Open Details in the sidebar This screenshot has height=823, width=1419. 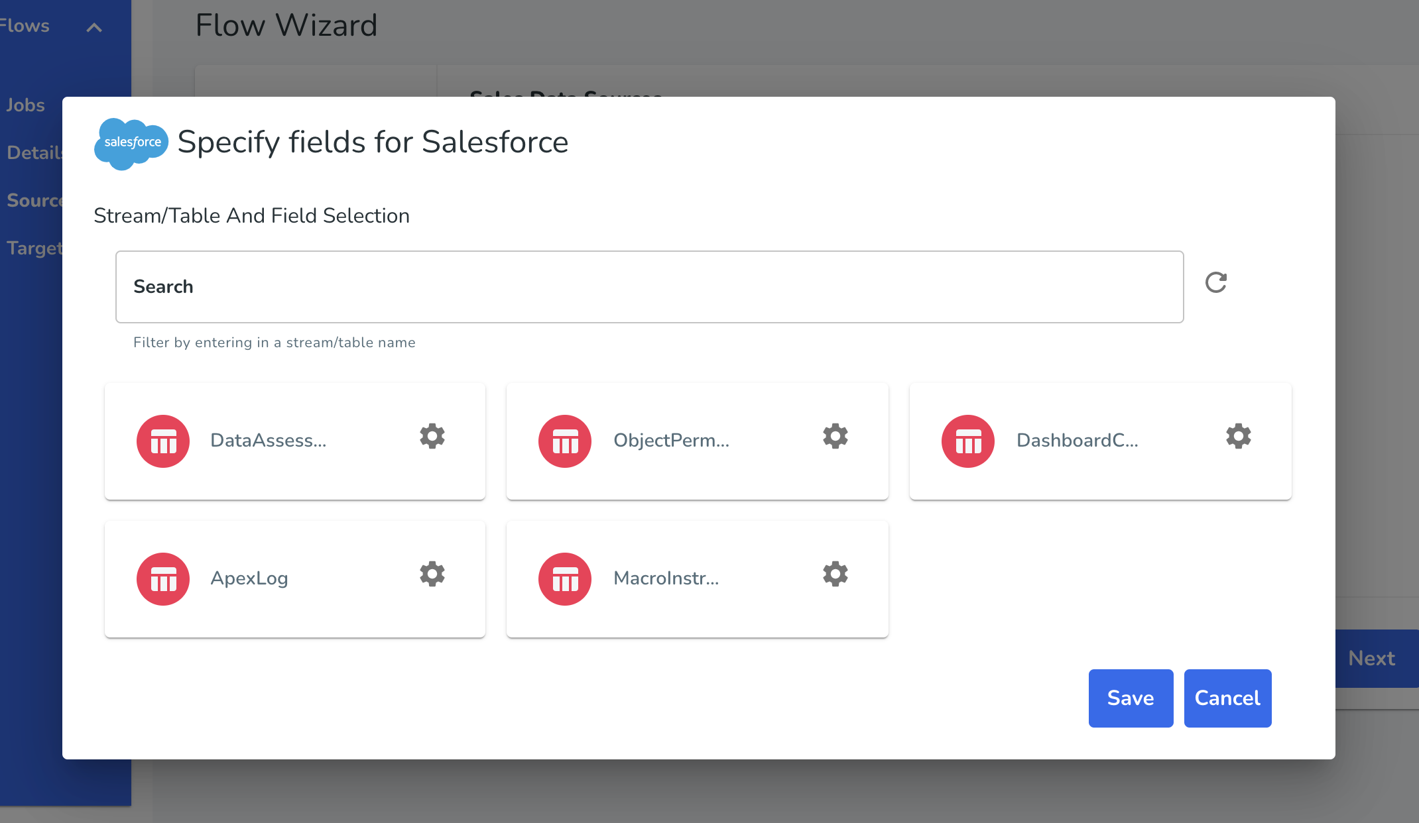tap(34, 153)
